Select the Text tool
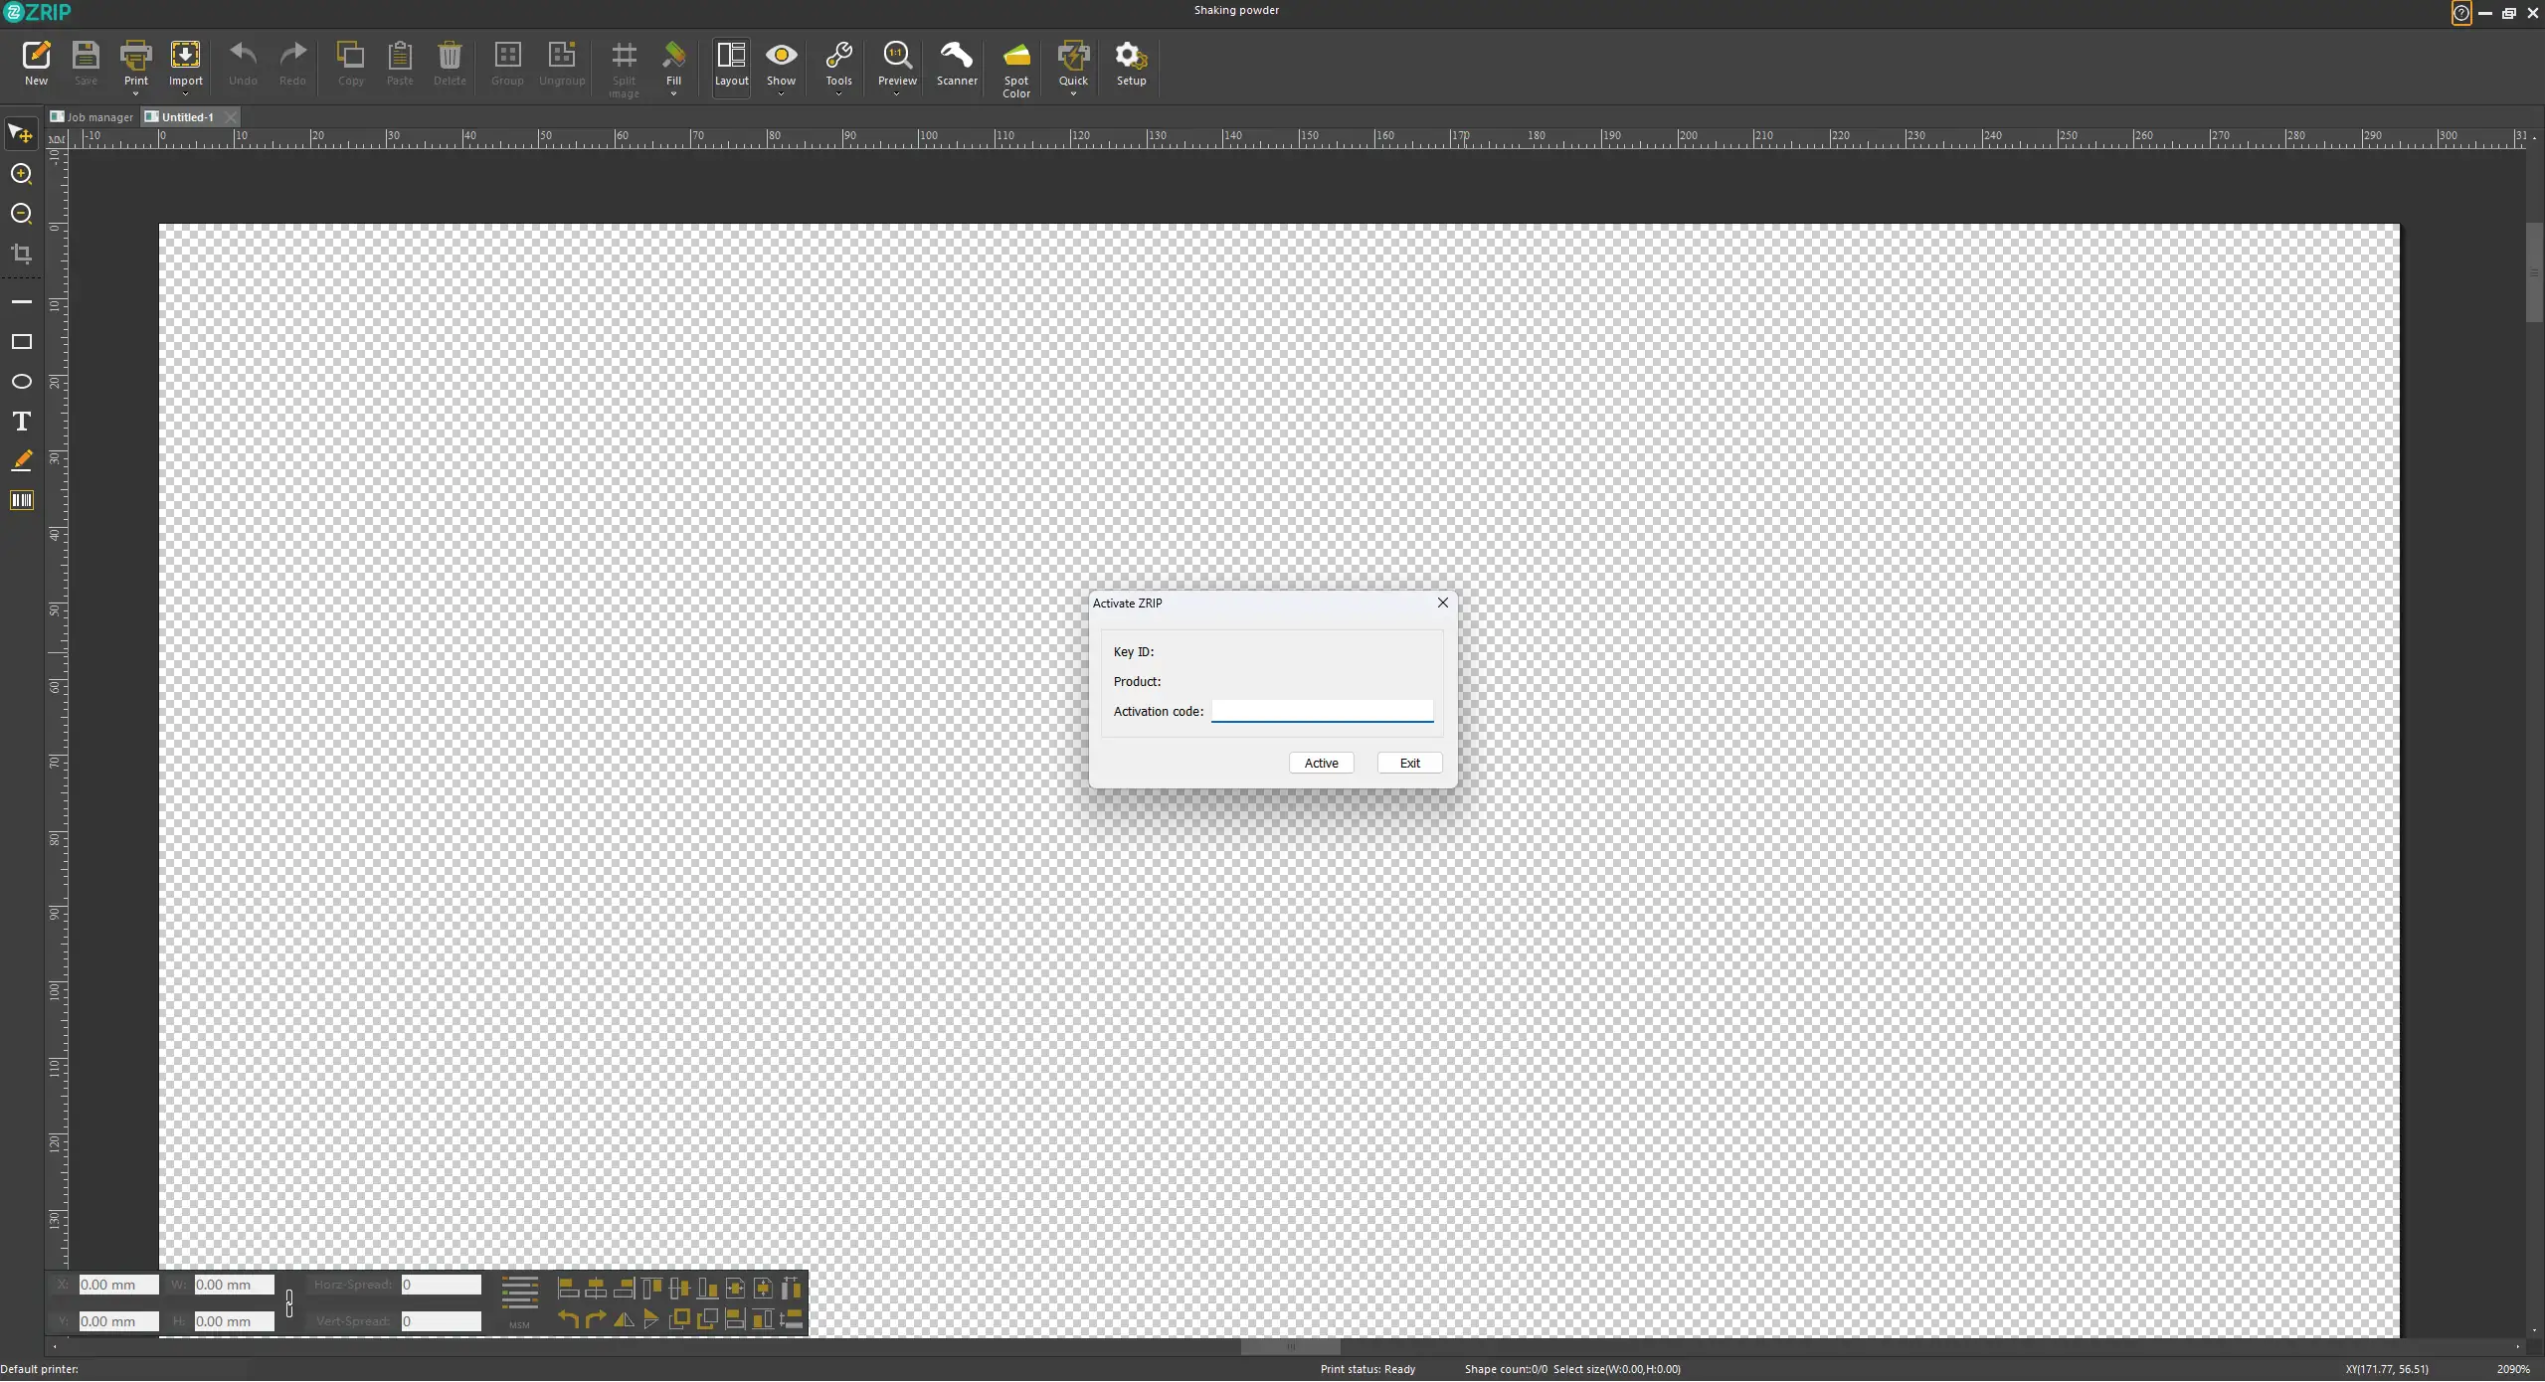The image size is (2545, 1382). (21, 422)
